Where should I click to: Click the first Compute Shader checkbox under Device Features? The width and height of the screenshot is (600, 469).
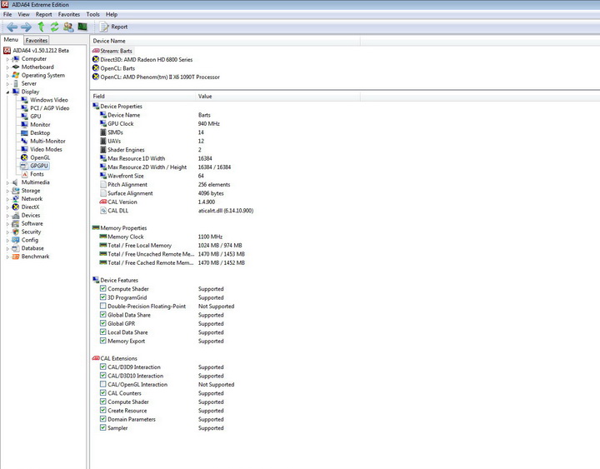pyautogui.click(x=103, y=288)
